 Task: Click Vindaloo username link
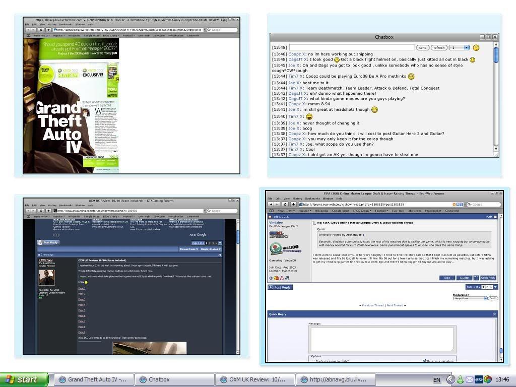276,222
